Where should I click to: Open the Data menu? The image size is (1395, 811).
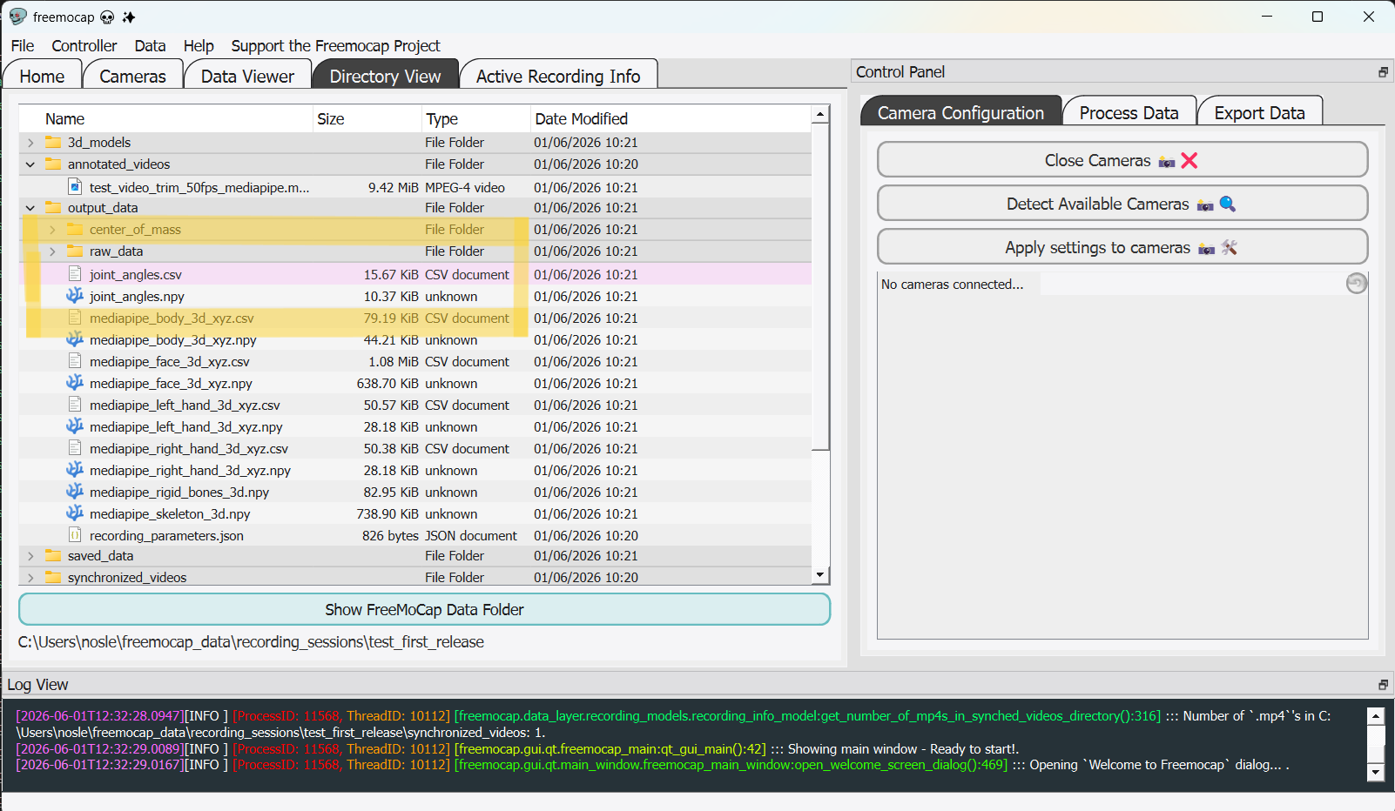150,46
